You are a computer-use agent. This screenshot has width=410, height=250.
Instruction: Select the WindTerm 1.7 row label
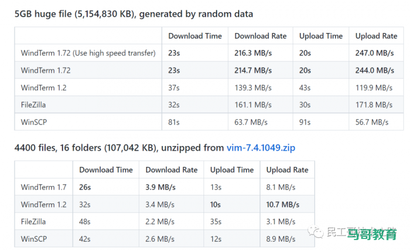point(44,187)
